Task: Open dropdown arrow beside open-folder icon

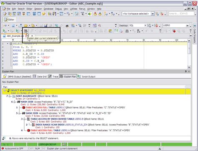Action: (x=29, y=26)
